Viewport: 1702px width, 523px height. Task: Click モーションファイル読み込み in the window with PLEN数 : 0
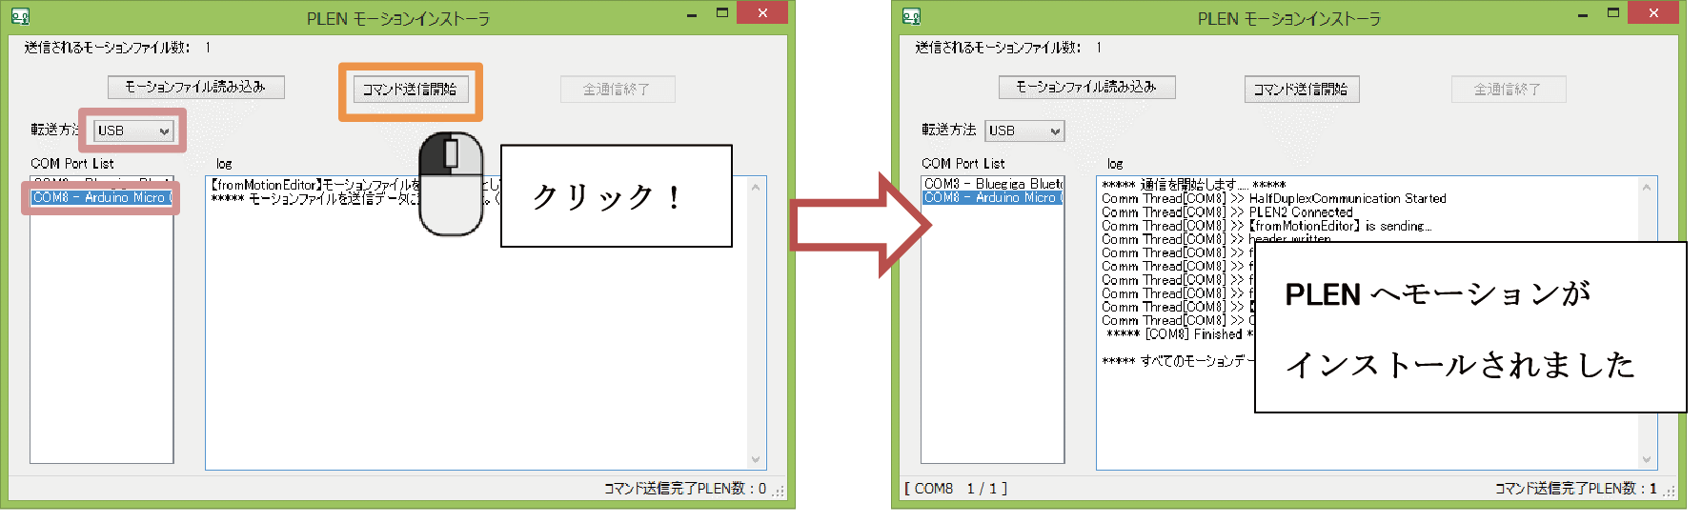195,87
